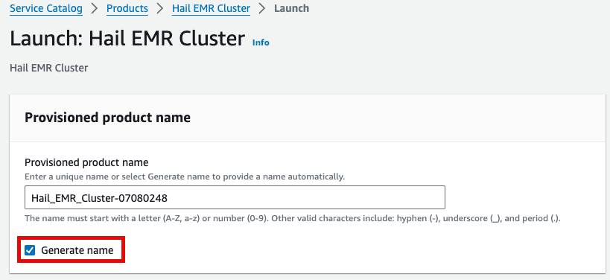The width and height of the screenshot is (610, 280).
Task: Click the Provisioned product name section heading
Action: click(x=108, y=117)
